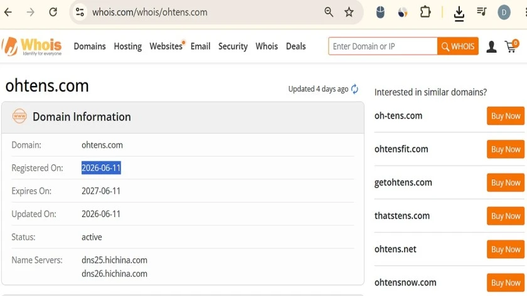
Task: Click name server dns25.hichina.com
Action: pyautogui.click(x=114, y=260)
